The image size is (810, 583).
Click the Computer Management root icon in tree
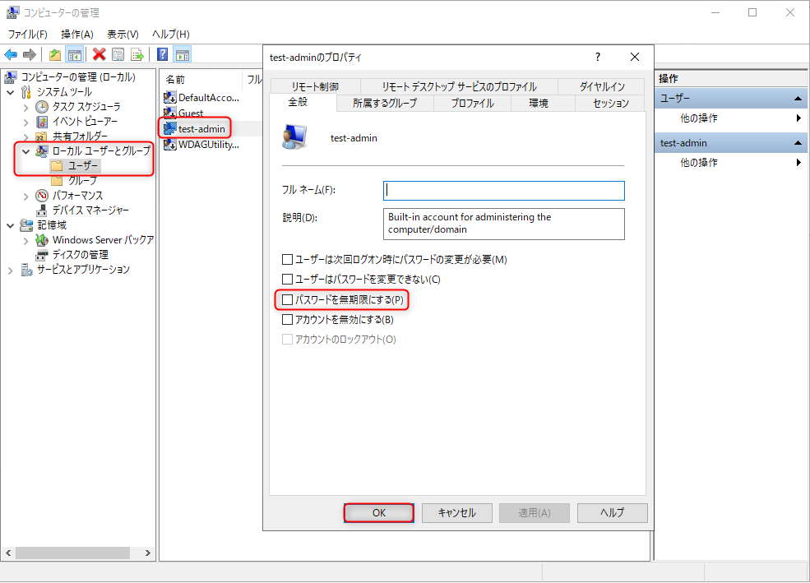point(11,77)
